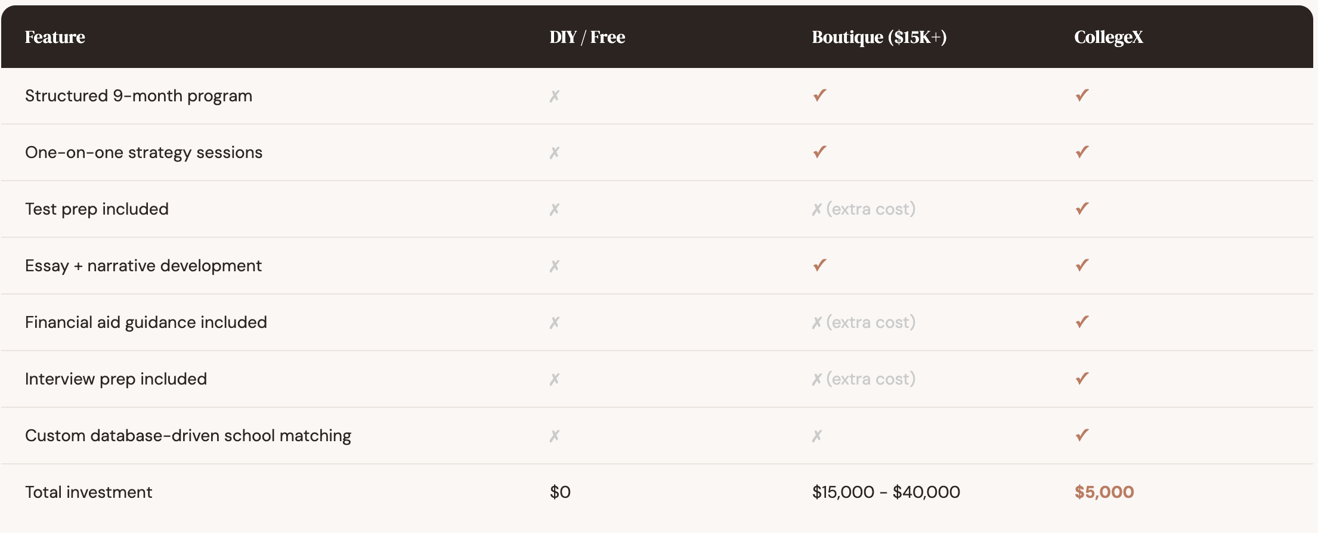Click Boutique "(extra cost)" for Interview prep
The image size is (1318, 533).
click(x=870, y=379)
